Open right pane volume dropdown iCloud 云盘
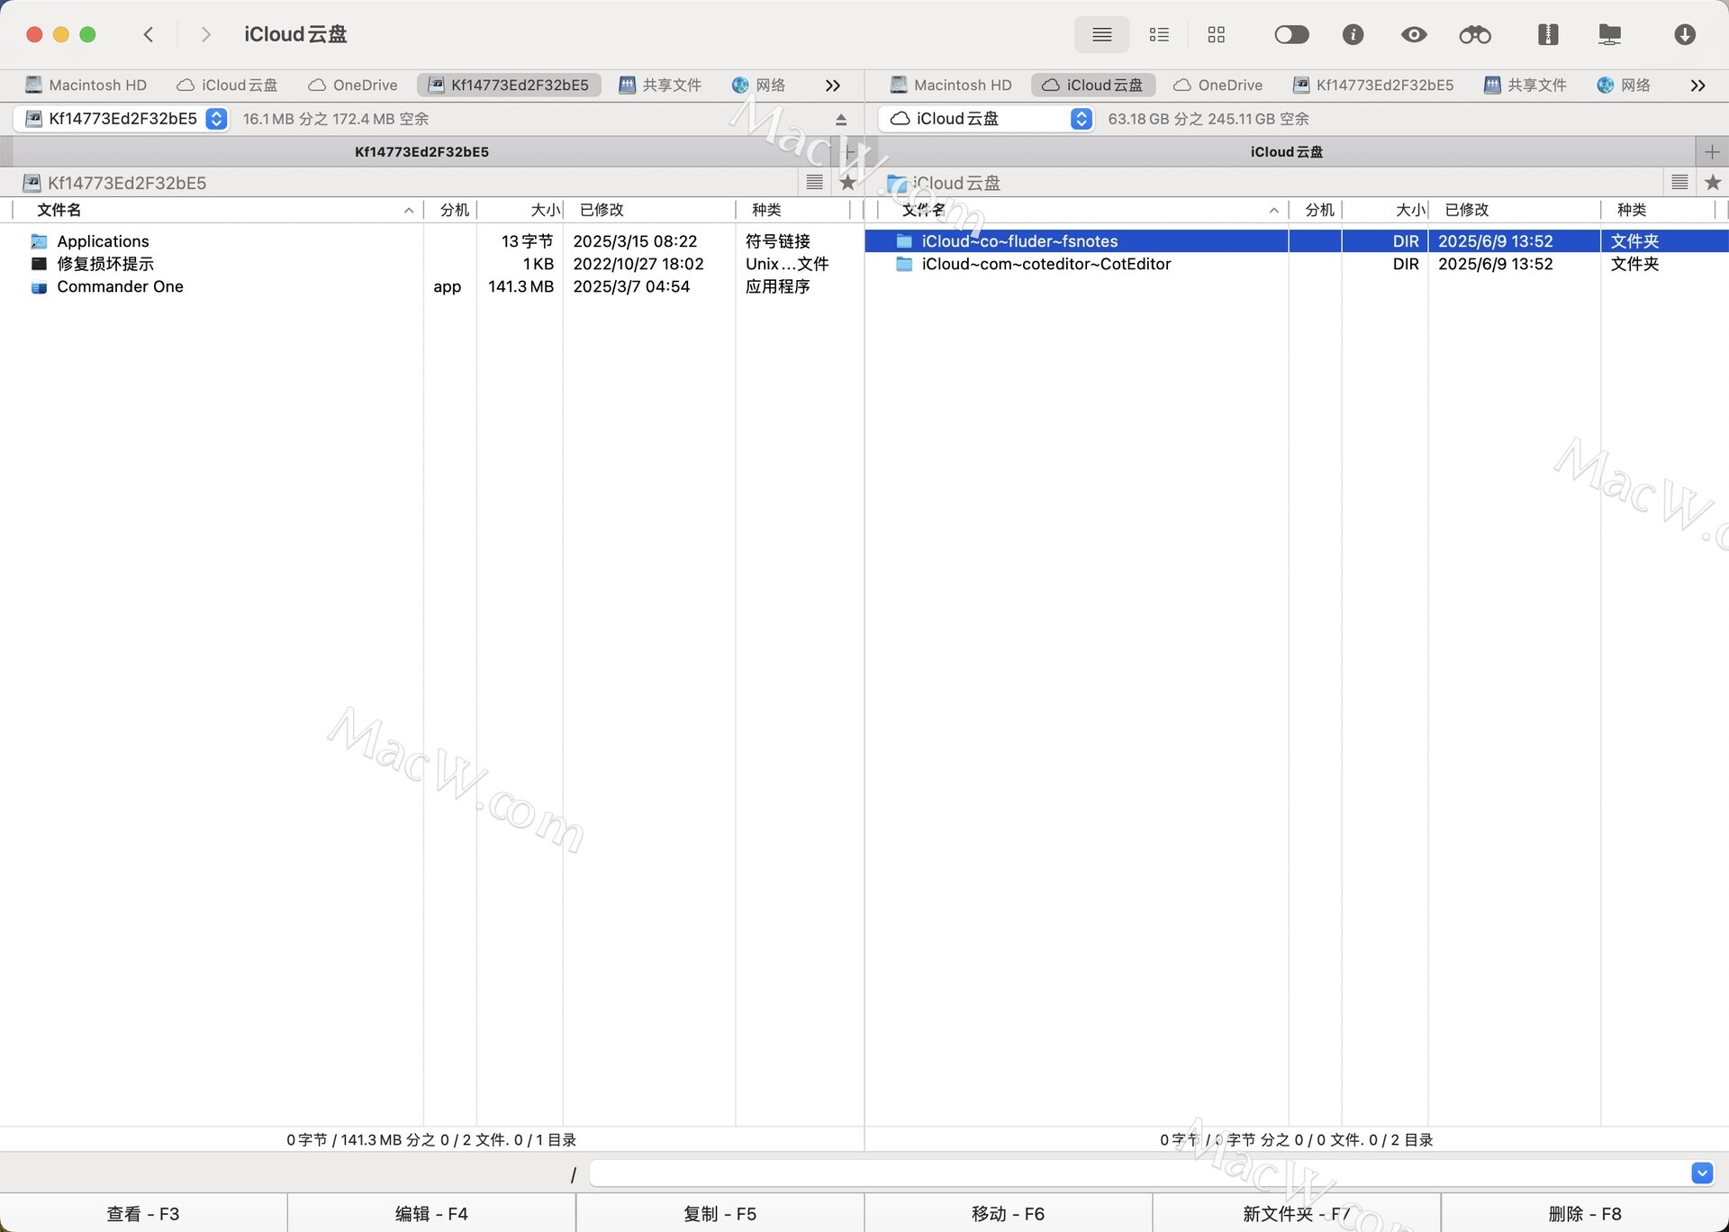Screen dimensions: 1729x1232 pos(986,119)
